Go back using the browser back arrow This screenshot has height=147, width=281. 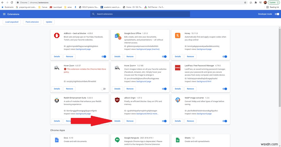2,2
